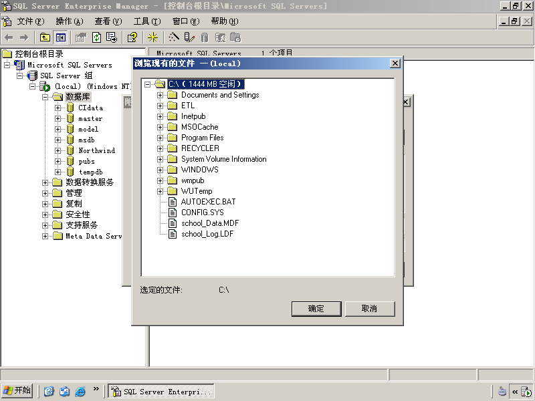The height and width of the screenshot is (401, 535).
Task: Click the New Login toolbar icon
Action: tap(220, 37)
